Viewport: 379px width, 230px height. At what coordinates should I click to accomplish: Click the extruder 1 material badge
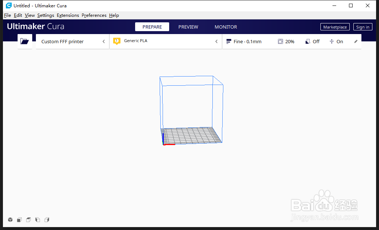(x=117, y=41)
